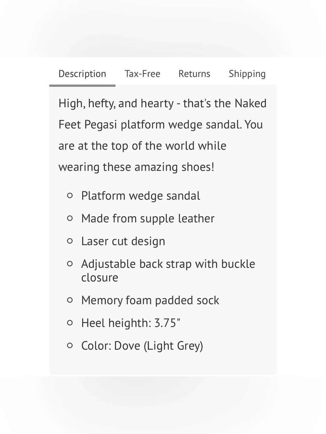Click bullet marker beside Color: Dove
The image size is (326, 434).
point(70,346)
